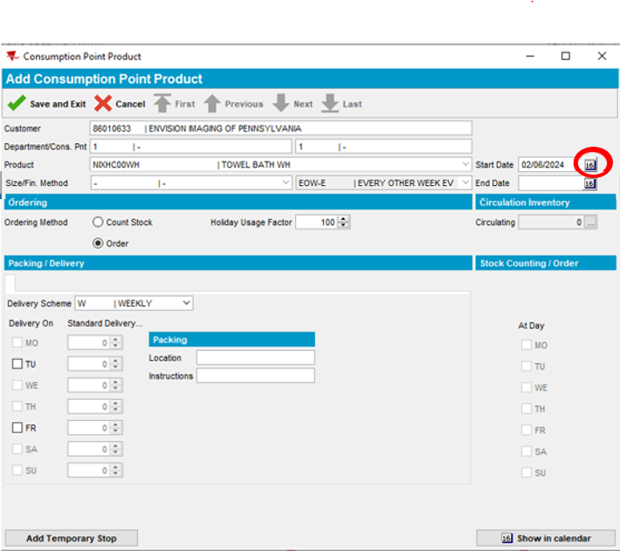Go to Previous record arrow
This screenshot has width=620, height=551.
(x=212, y=103)
